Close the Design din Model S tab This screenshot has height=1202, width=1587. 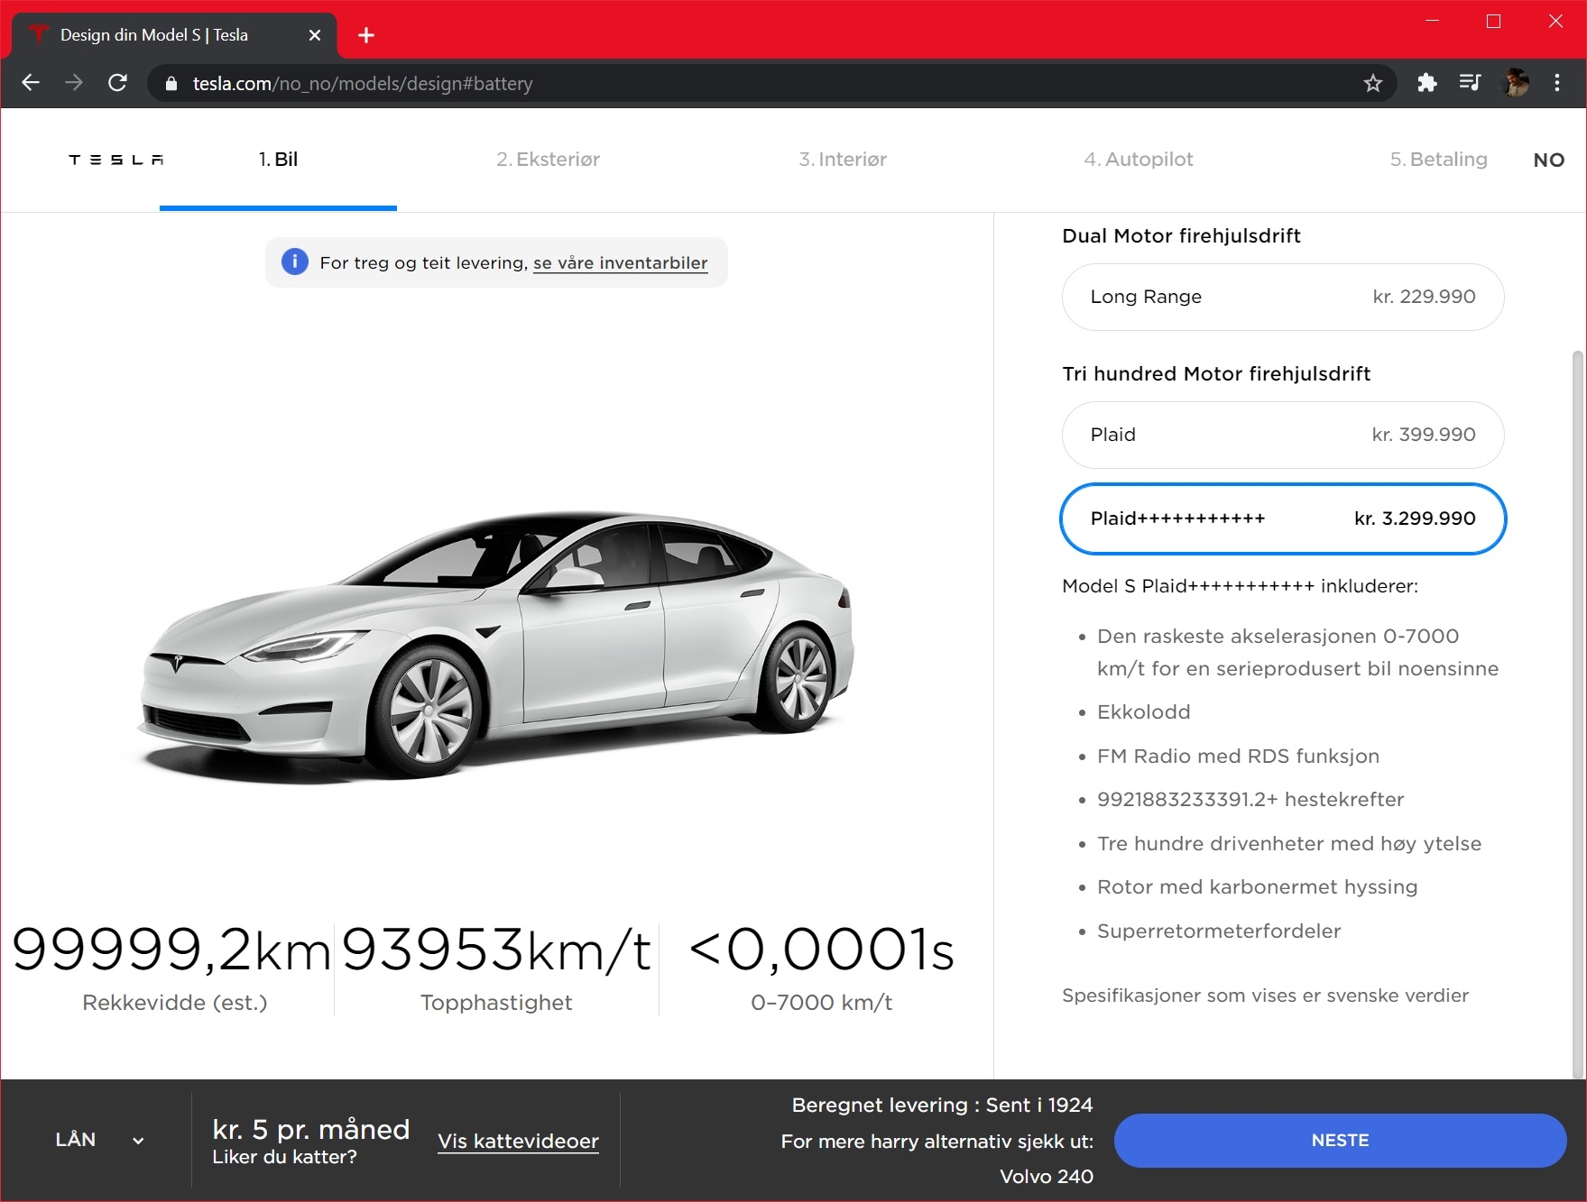point(315,35)
